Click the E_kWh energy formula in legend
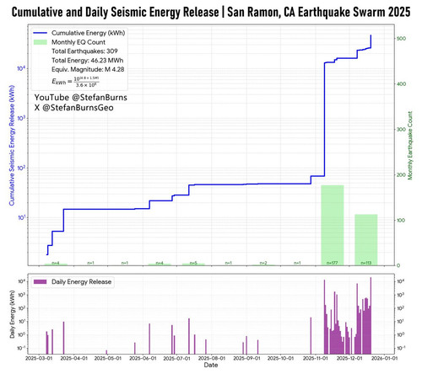This screenshot has width=422, height=374. 75,81
